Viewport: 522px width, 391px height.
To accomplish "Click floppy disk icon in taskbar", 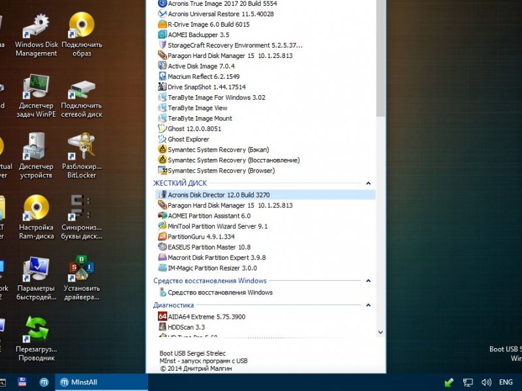I will click(x=22, y=382).
